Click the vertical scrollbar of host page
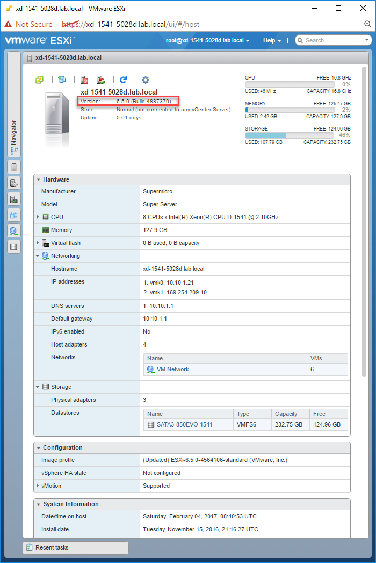Screen dimensions: 376x563 tap(364, 221)
